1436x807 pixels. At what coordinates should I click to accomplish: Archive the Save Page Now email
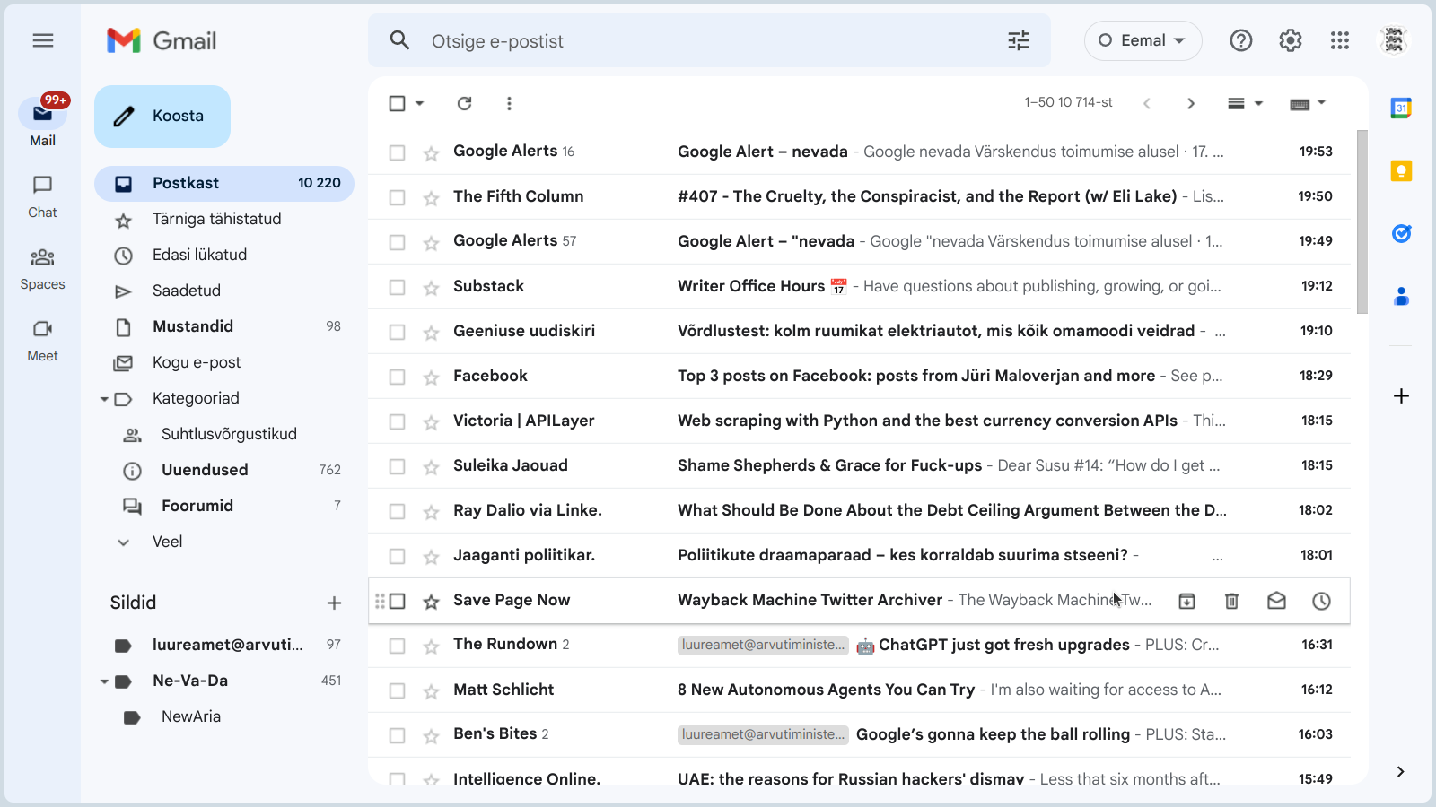[x=1186, y=601]
